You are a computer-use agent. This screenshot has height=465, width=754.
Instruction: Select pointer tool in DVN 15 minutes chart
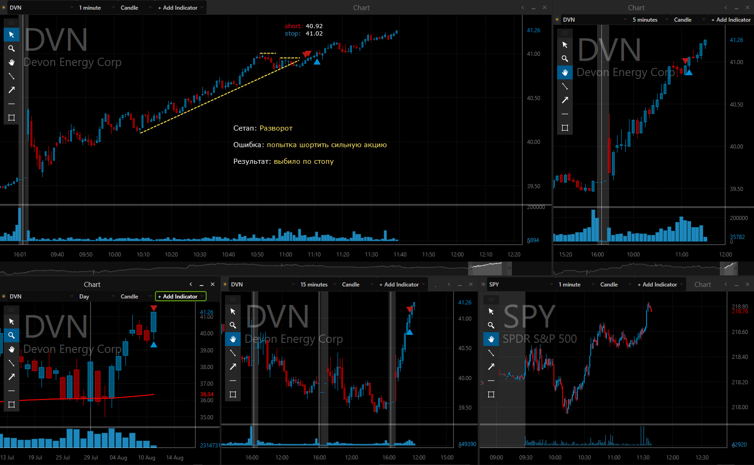pos(233,311)
